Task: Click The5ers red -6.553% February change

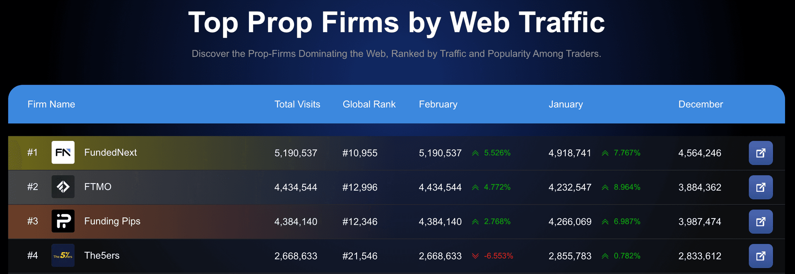Action: pyautogui.click(x=498, y=256)
